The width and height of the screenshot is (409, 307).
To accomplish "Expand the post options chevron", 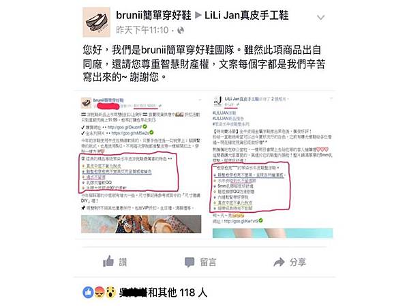I will (320, 18).
